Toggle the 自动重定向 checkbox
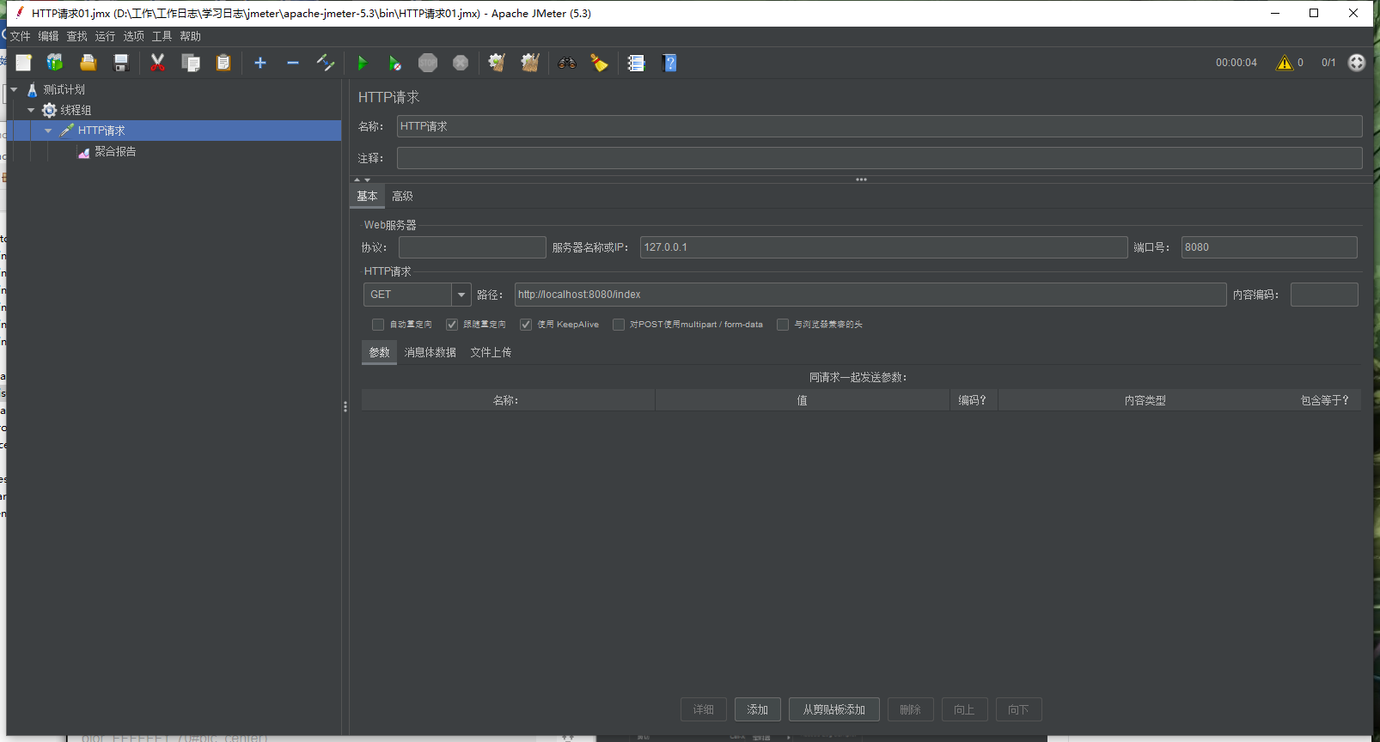 [378, 325]
